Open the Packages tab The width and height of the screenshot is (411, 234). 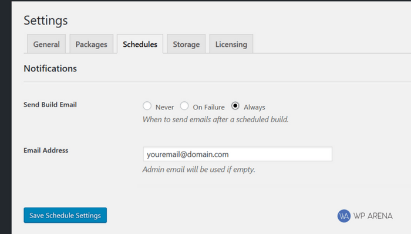[x=91, y=44]
